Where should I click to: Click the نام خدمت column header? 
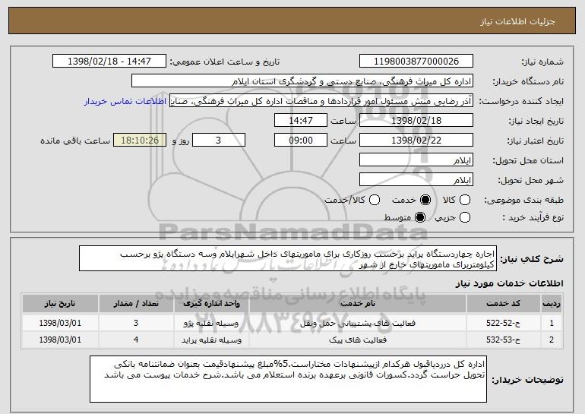[x=358, y=304]
